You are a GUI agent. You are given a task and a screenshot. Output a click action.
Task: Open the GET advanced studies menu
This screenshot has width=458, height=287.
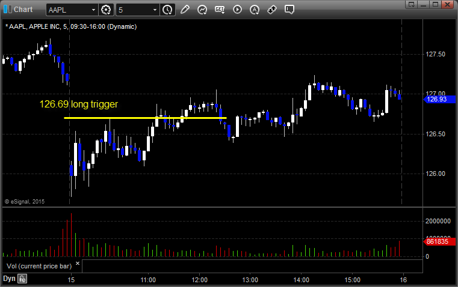click(x=220, y=10)
